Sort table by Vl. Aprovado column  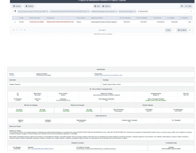pos(157,18)
